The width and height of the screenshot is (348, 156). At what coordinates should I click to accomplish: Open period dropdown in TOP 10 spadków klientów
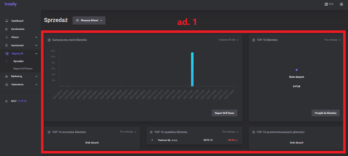[230, 132]
